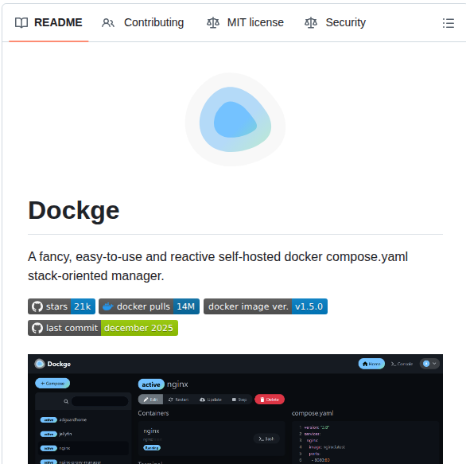Open the MIT license tab

(245, 22)
